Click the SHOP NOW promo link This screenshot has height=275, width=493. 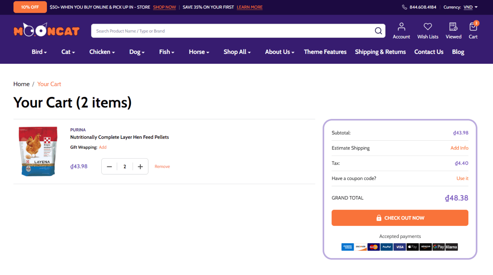pyautogui.click(x=164, y=7)
